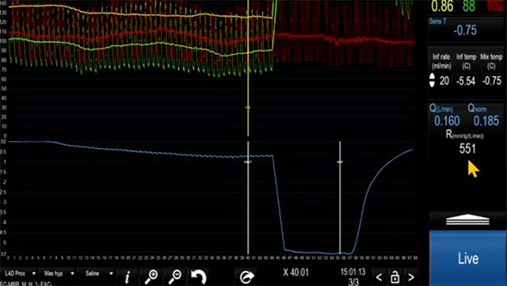
Task: Select the resistance R value 551
Action: (x=467, y=149)
